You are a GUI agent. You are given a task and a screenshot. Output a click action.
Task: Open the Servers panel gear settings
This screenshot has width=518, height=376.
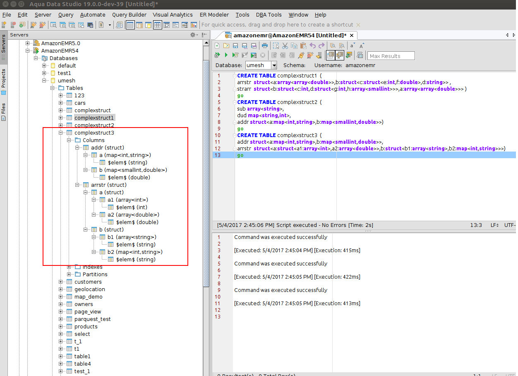(x=193, y=35)
